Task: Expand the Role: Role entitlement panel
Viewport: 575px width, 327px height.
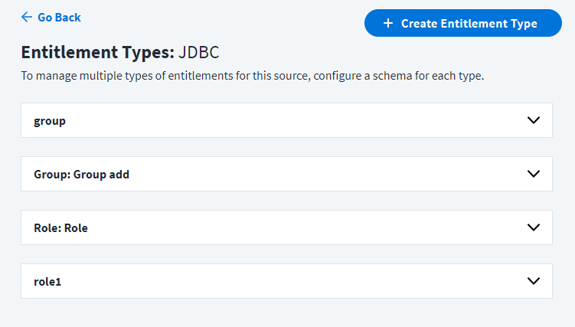Action: (x=286, y=227)
